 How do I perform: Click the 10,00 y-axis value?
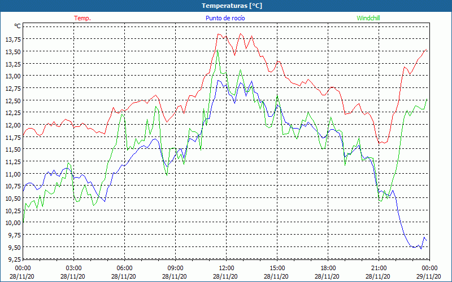pyautogui.click(x=13, y=223)
